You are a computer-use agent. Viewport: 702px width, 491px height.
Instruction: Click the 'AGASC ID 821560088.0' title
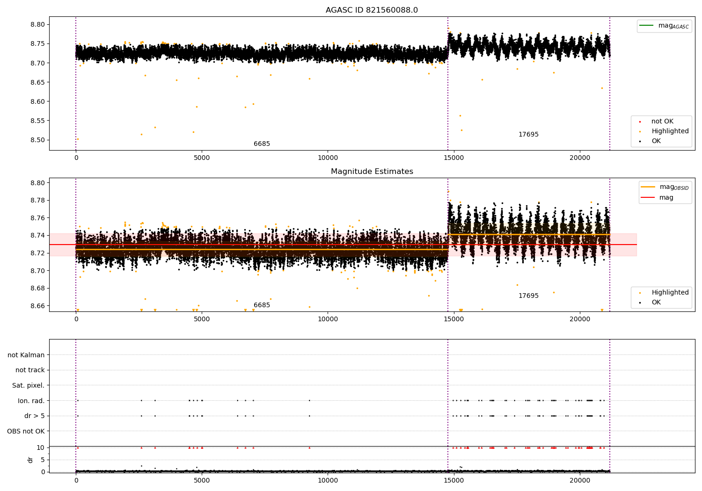tap(372, 10)
